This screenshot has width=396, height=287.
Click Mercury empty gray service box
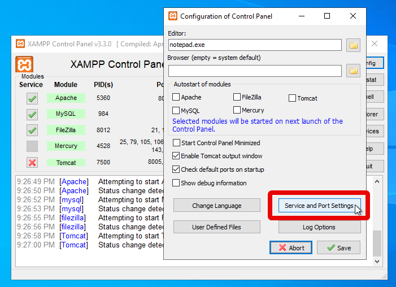(32, 146)
